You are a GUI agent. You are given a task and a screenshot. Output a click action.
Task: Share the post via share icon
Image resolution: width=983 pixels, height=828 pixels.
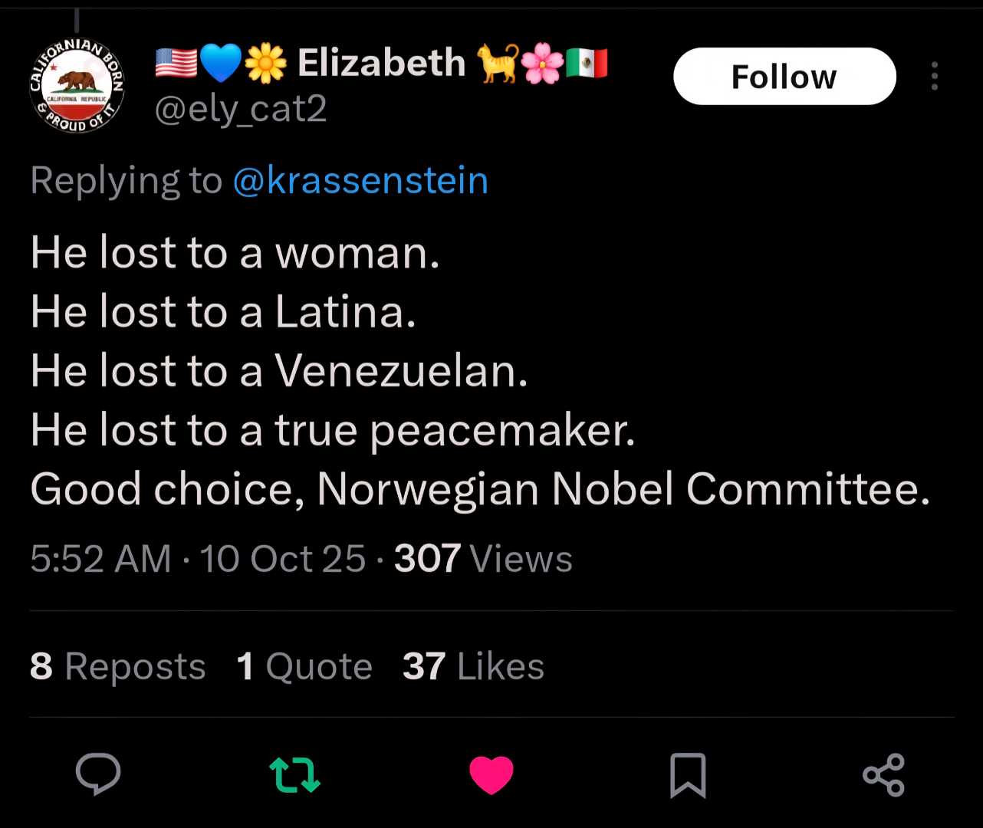[884, 774]
